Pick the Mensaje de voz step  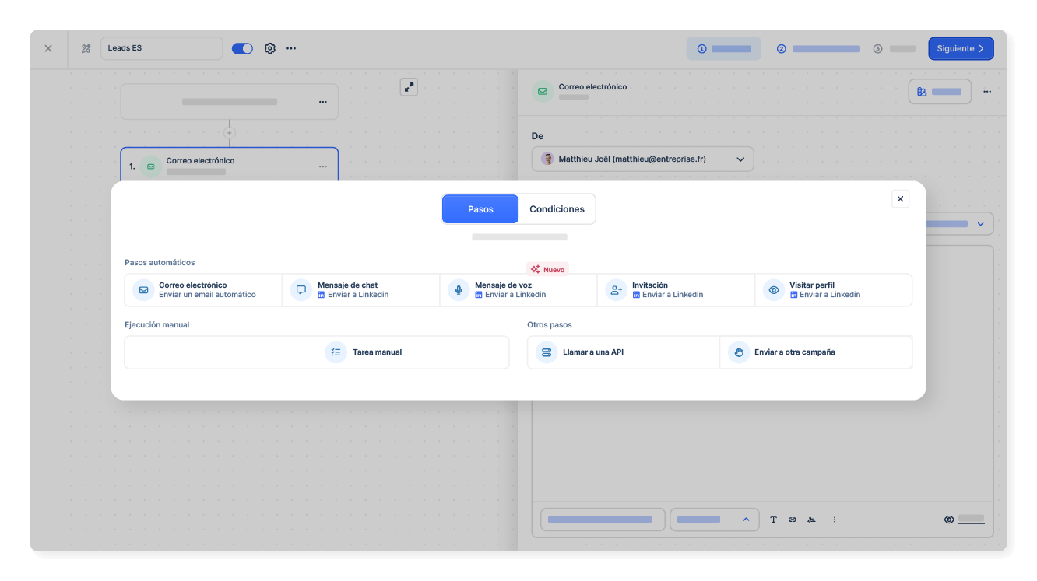click(x=518, y=290)
